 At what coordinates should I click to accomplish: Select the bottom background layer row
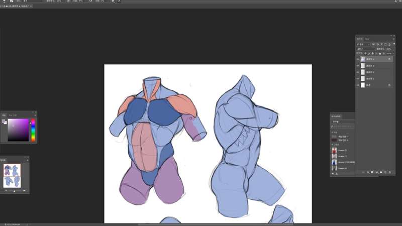point(374,85)
